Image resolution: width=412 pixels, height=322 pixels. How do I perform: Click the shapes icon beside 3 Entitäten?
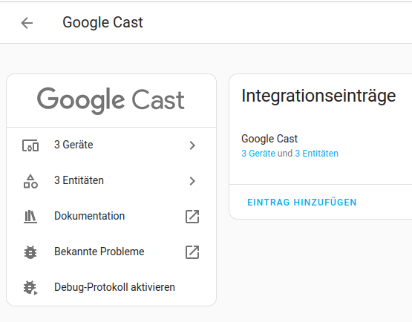pos(30,181)
